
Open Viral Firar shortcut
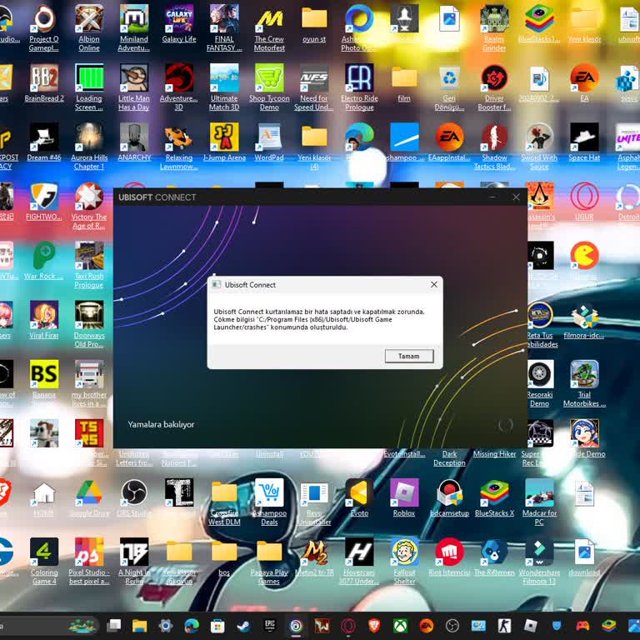point(44,320)
